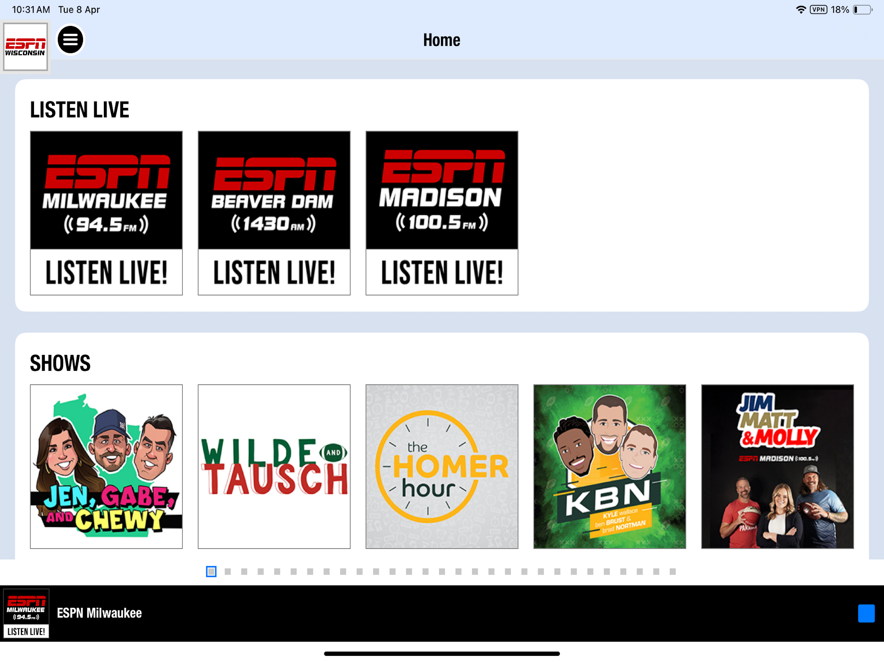Select the third shows page dot
The image size is (884, 662).
point(244,571)
